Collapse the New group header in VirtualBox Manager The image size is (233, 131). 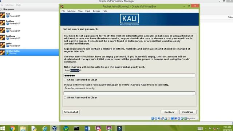(1, 9)
